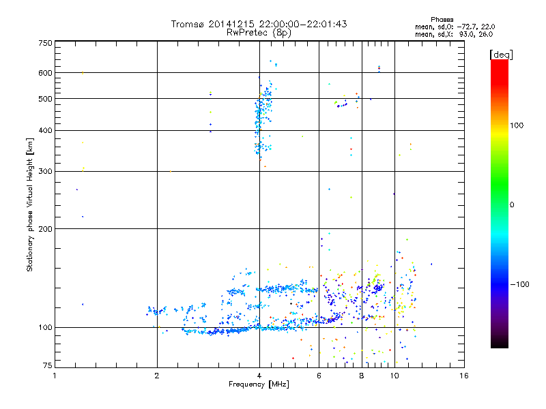
Task: Click the plot title 'Tromsø 20141215 22:00:00-22:01:43'
Action: pyautogui.click(x=259, y=24)
